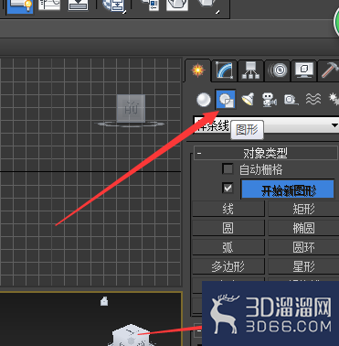339x346 pixels.
Task: Select the Cameras category icon
Action: point(270,100)
